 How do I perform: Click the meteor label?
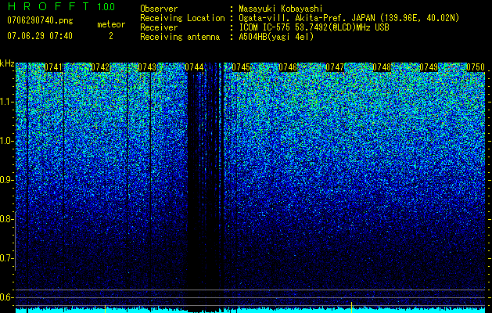[111, 24]
